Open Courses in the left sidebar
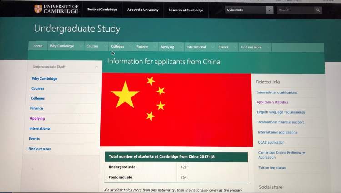The image size is (341, 193). (38, 88)
